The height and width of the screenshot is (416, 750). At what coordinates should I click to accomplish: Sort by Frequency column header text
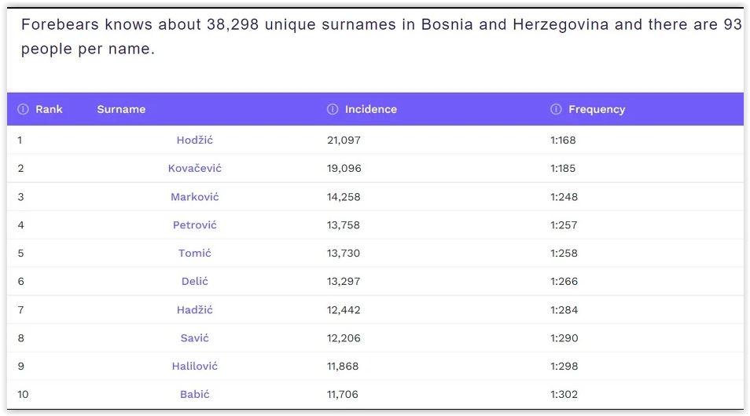[x=597, y=109]
